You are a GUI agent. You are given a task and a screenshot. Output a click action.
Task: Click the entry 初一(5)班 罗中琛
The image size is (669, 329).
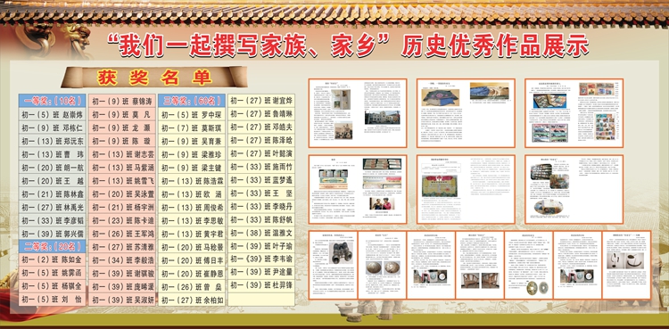pyautogui.click(x=192, y=114)
